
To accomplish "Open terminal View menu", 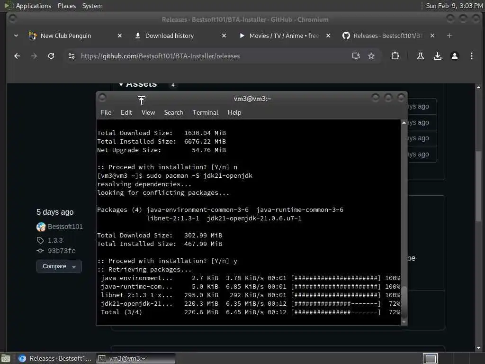I will tap(148, 112).
